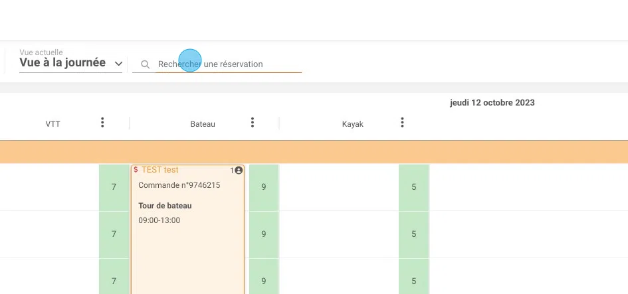Click the search magnifier icon
Image resolution: width=628 pixels, height=294 pixels.
pyautogui.click(x=146, y=64)
